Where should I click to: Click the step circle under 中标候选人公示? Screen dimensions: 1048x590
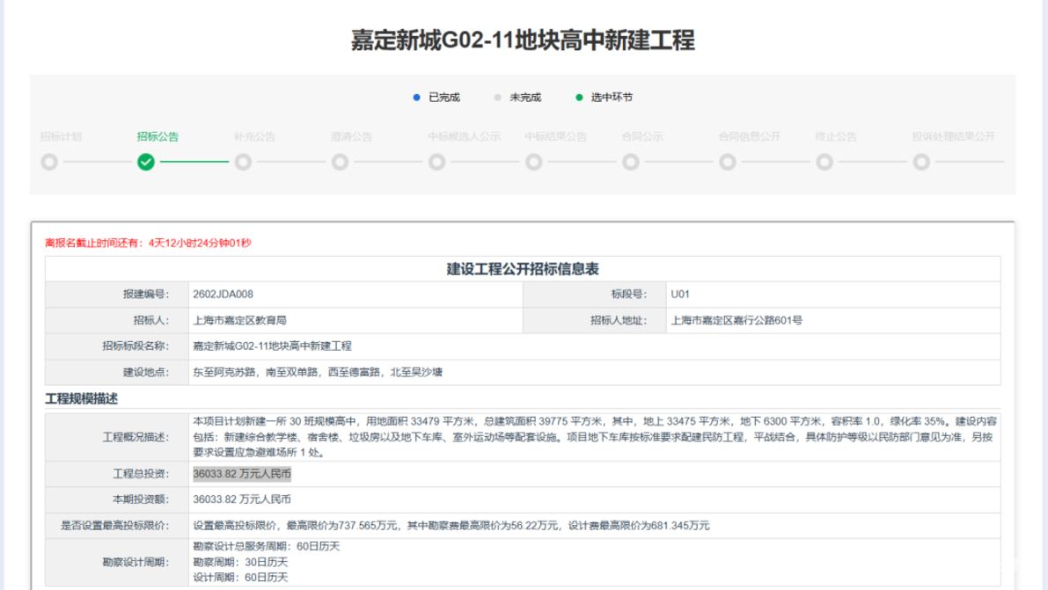point(437,162)
